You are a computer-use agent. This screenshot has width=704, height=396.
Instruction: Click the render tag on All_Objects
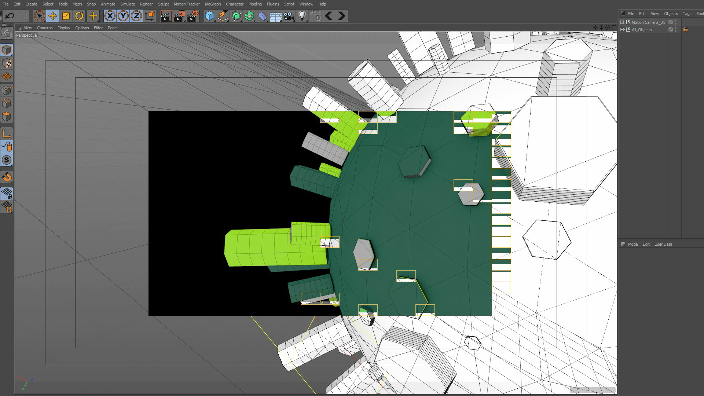(x=685, y=30)
